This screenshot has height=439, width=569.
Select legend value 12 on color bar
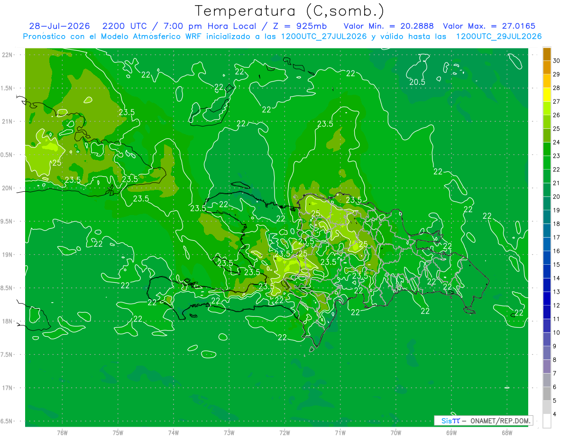557,305
